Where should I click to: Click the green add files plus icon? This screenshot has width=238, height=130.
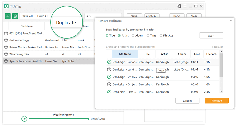[x=8, y=16]
